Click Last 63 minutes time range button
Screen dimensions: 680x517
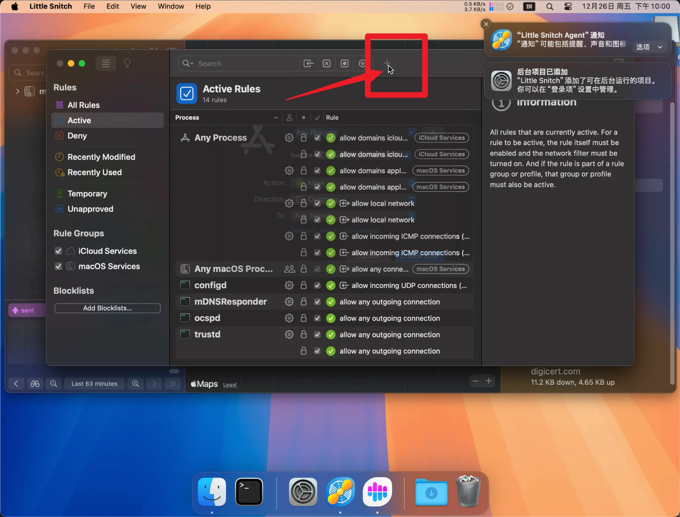(94, 384)
